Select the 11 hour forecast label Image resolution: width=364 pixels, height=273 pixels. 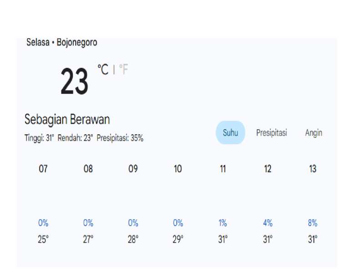tap(222, 169)
